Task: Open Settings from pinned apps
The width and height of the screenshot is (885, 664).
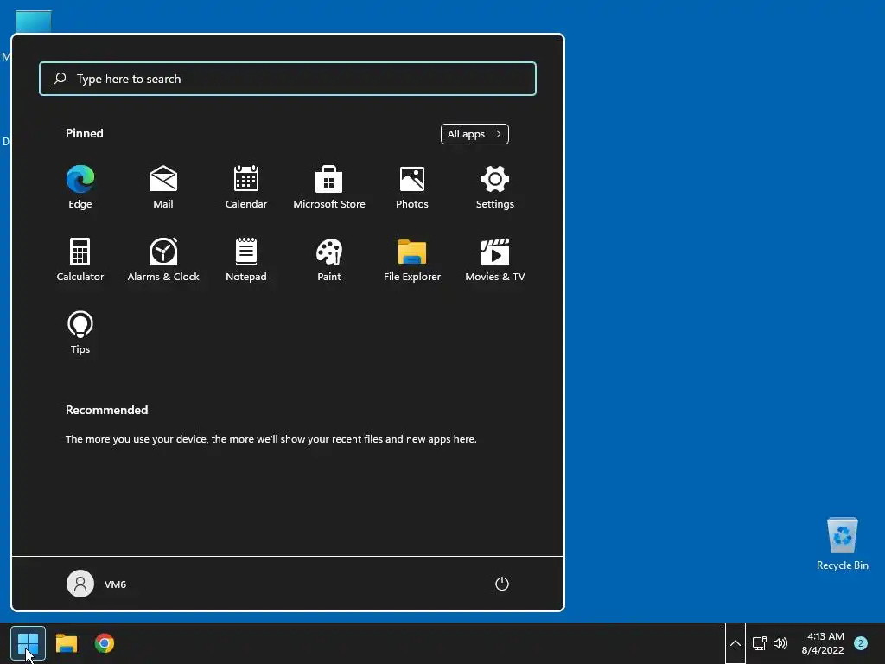Action: click(x=495, y=188)
